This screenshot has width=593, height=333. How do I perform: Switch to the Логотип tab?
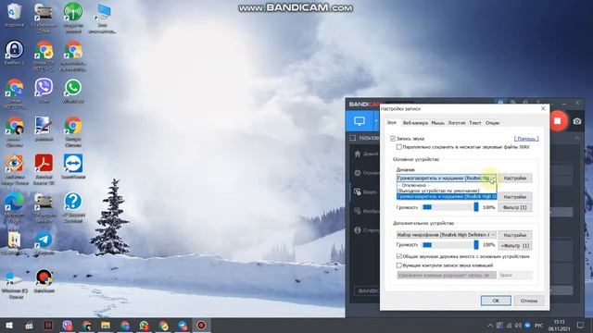(x=457, y=123)
